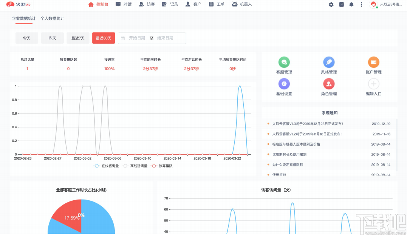Toggle 离线咨询量 legend series
Viewport: 407px width, 235px height.
coord(135,166)
